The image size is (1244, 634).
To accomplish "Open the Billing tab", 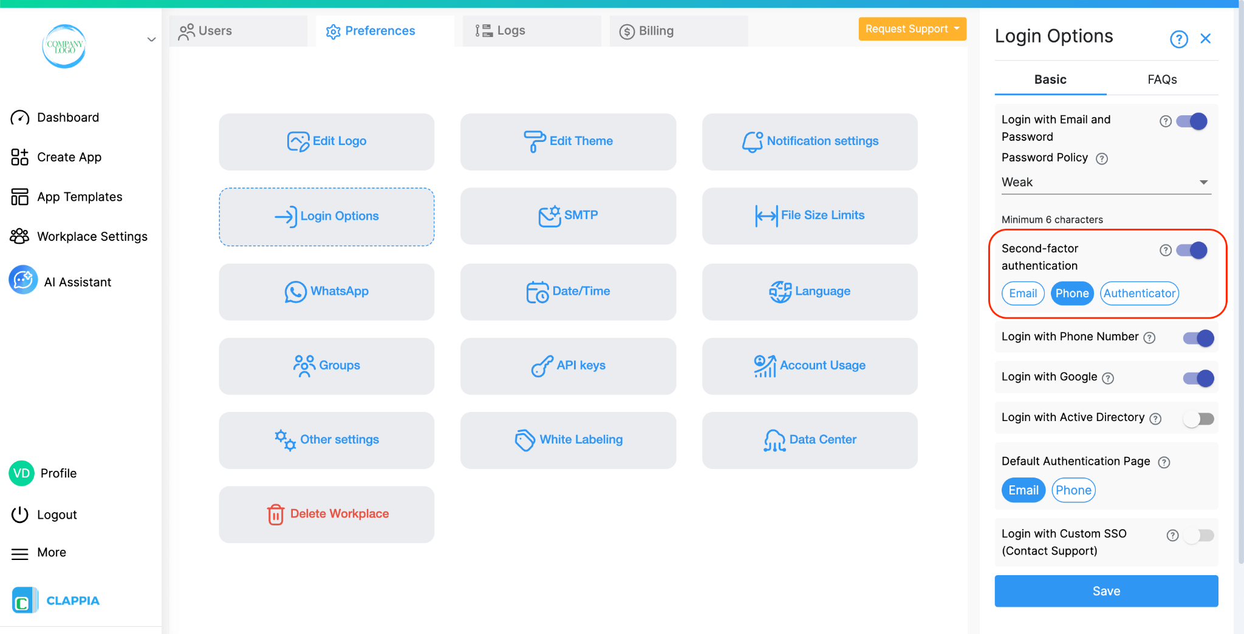I will 655,30.
